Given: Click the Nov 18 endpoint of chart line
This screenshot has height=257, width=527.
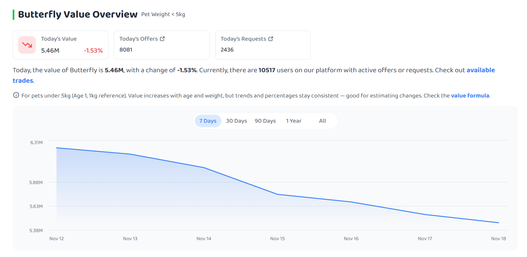Looking at the screenshot, I should pyautogui.click(x=499, y=223).
